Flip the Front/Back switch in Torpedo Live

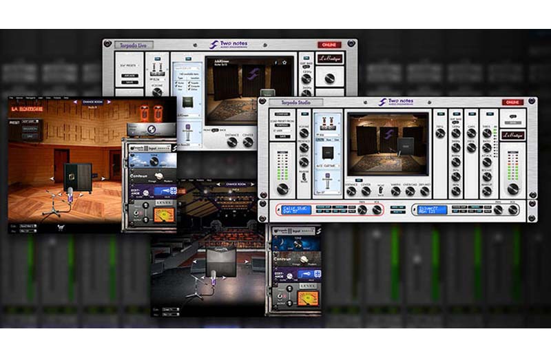[215, 130]
